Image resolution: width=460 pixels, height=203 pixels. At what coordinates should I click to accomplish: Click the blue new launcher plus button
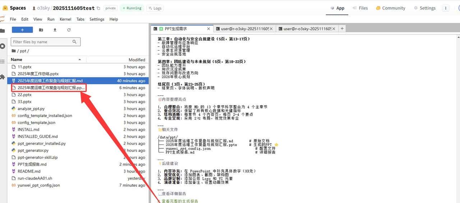(22, 30)
